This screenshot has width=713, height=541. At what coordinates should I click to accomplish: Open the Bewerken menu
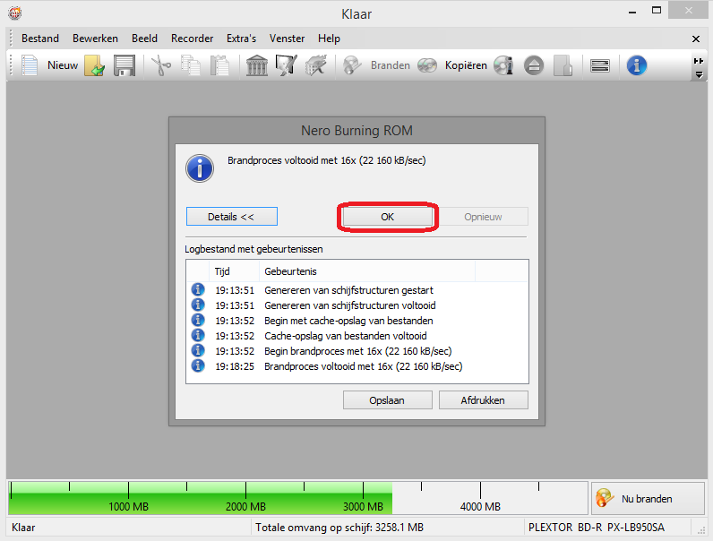[95, 39]
